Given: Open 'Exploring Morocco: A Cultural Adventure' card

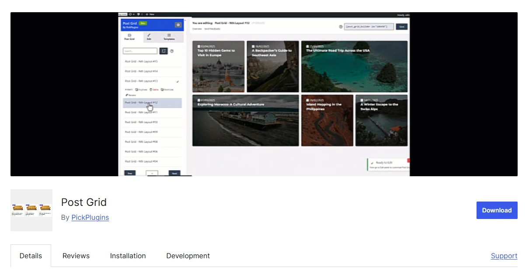Looking at the screenshot, I should pos(246,120).
